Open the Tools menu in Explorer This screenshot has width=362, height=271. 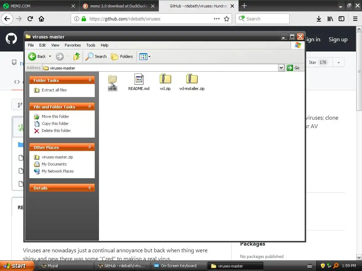pos(91,45)
